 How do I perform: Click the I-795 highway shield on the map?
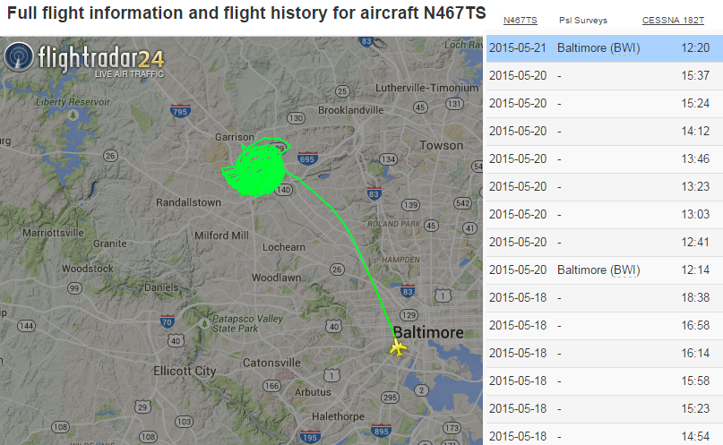pos(180,111)
